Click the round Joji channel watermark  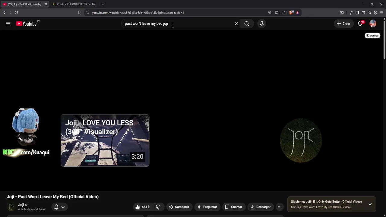tap(301, 140)
